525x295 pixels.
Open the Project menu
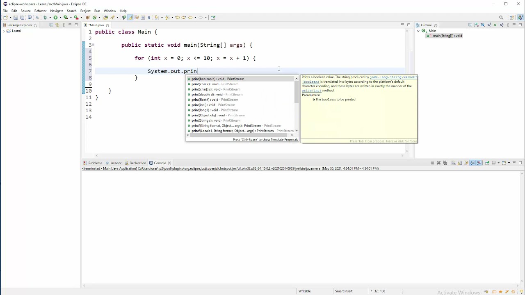85,11
